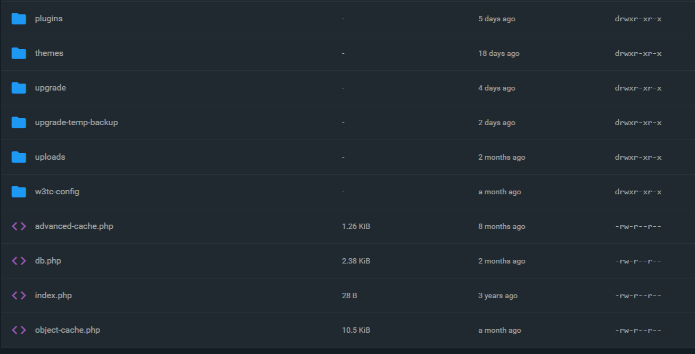Click the upgrade folder icon
The image size is (695, 354).
19,88
